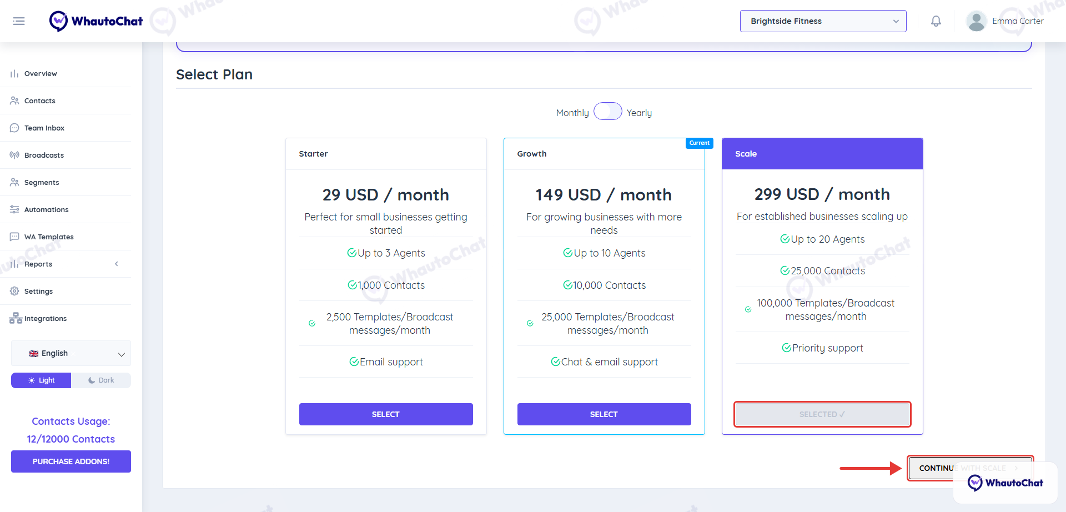This screenshot has width=1066, height=512.
Task: Click the Selected button on Scale plan
Action: click(x=822, y=414)
